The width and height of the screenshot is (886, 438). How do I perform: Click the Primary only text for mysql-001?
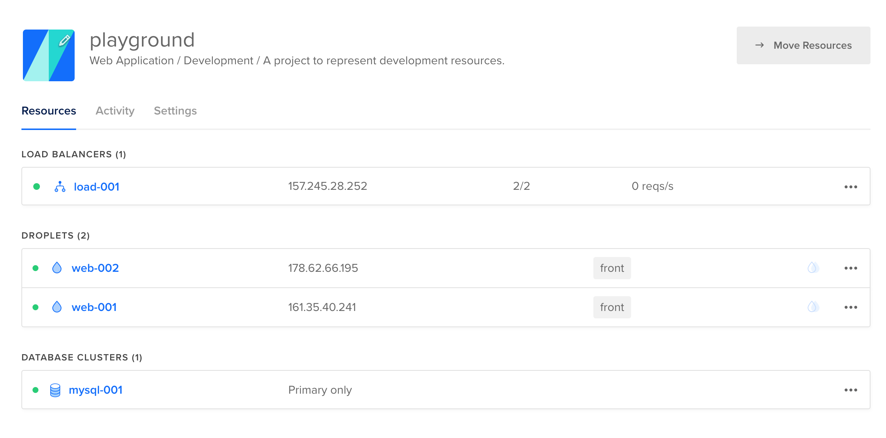tap(320, 390)
